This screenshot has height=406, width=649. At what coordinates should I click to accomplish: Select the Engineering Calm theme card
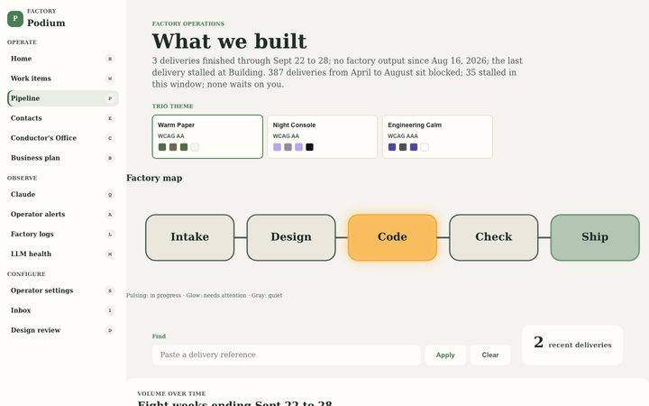[437, 137]
